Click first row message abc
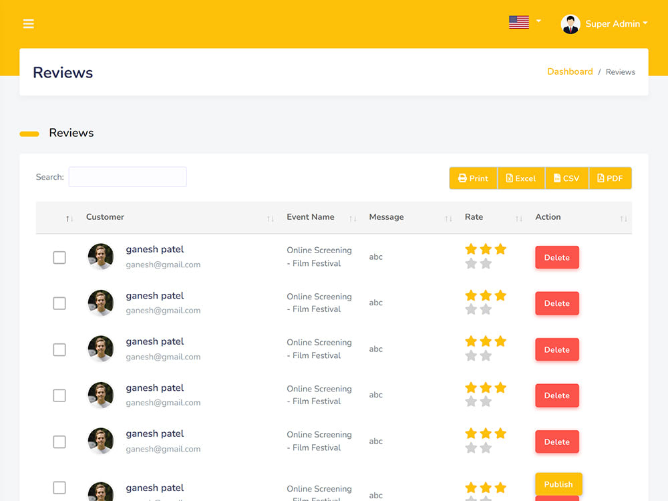This screenshot has width=668, height=501. [x=375, y=257]
